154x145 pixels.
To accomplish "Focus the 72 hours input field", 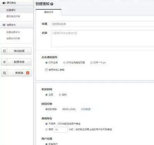I will (61, 130).
